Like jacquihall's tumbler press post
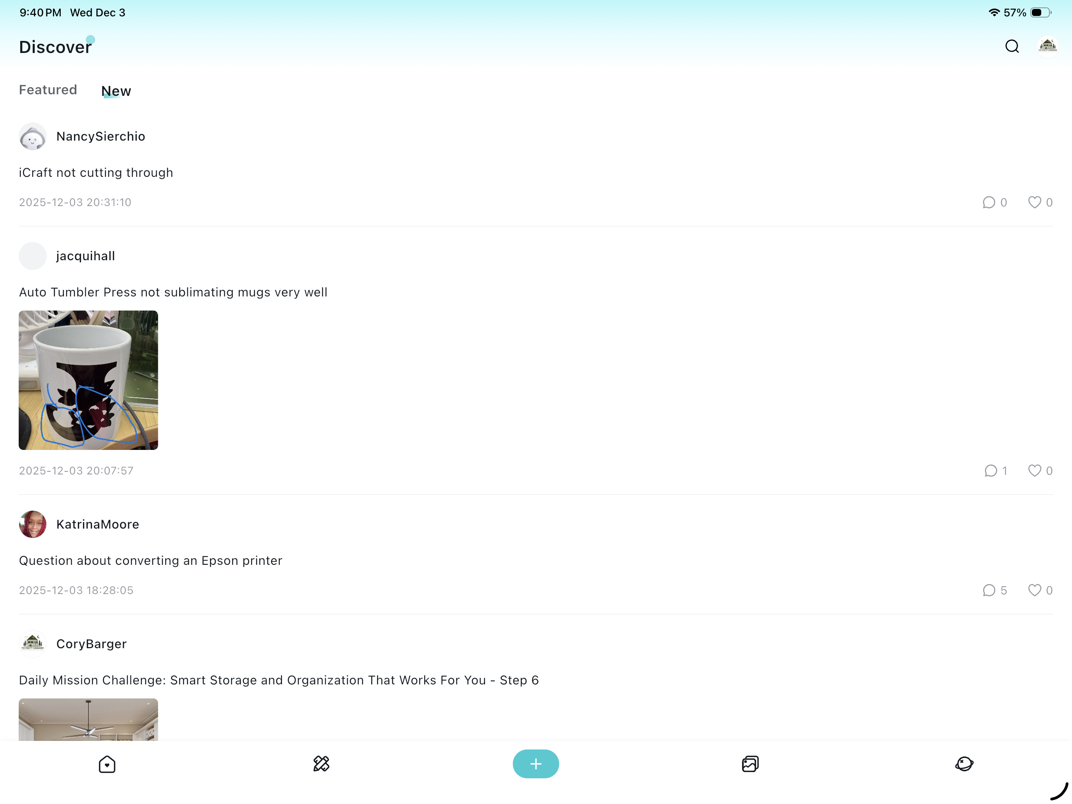1072x804 pixels. (x=1034, y=471)
